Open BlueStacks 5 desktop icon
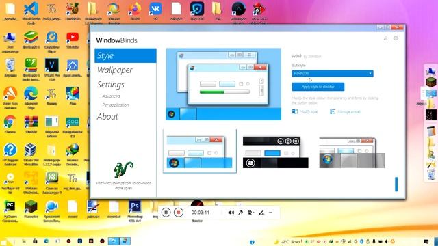 click(31, 40)
